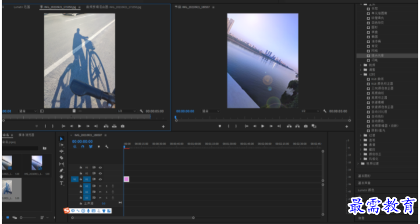Select the Selection arrow tool
420x224 pixels.
61,139
